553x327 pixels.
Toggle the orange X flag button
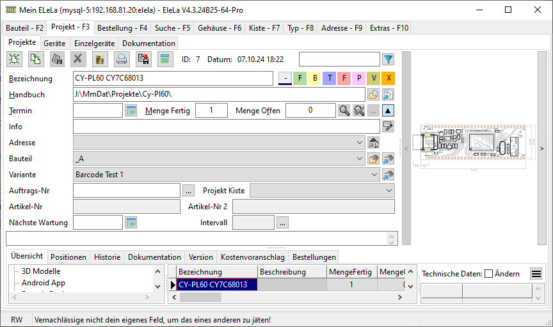click(x=389, y=78)
